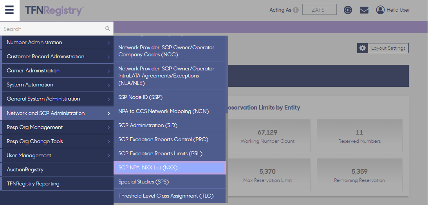Select Customer Record Administration menu item
The height and width of the screenshot is (205, 428).
(57, 57)
